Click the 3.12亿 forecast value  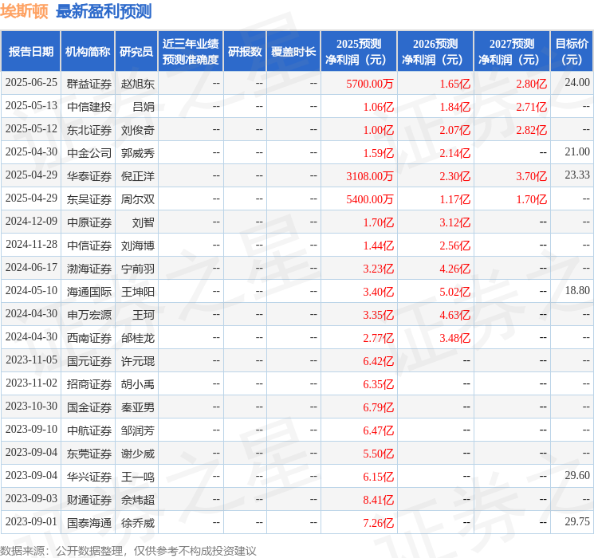pyautogui.click(x=455, y=222)
